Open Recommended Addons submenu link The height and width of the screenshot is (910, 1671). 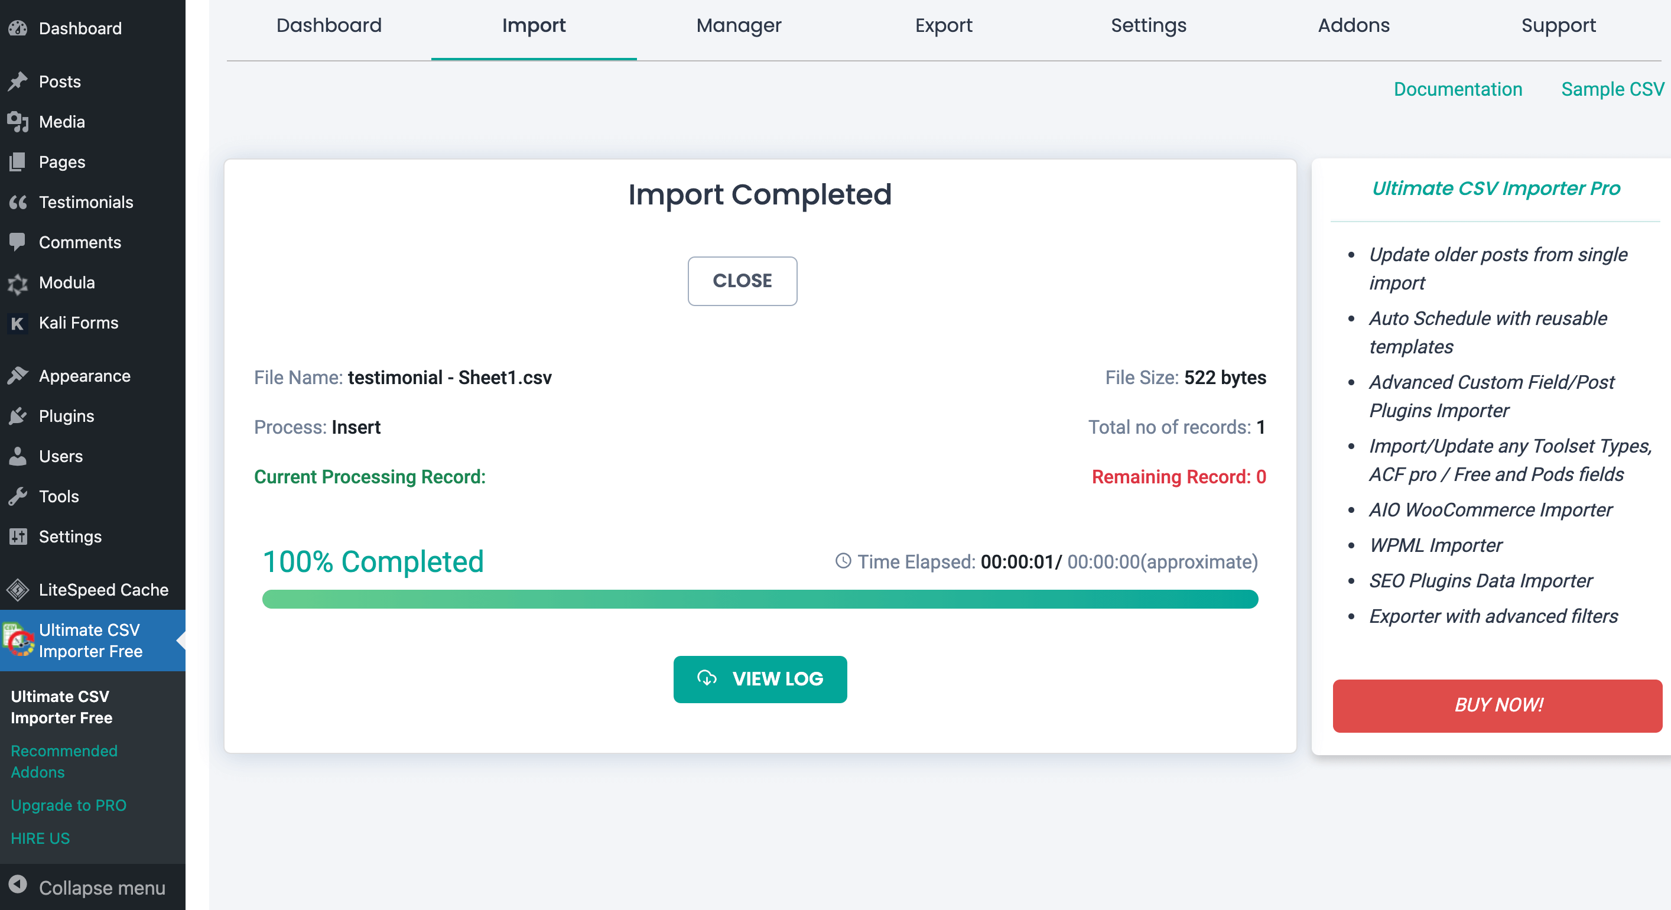pos(64,761)
